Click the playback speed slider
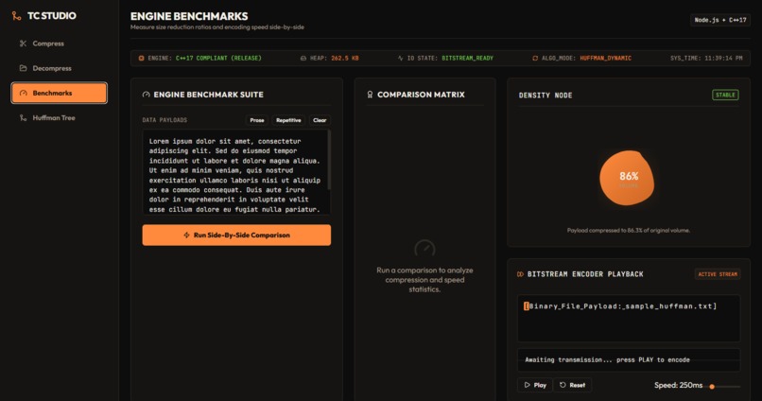The image size is (762, 401). click(724, 387)
